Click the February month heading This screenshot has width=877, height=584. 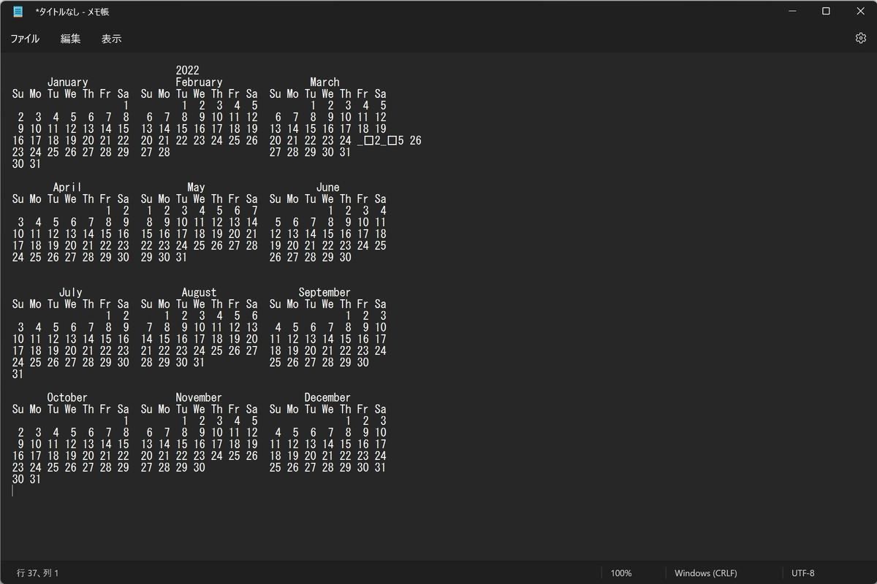coord(199,82)
